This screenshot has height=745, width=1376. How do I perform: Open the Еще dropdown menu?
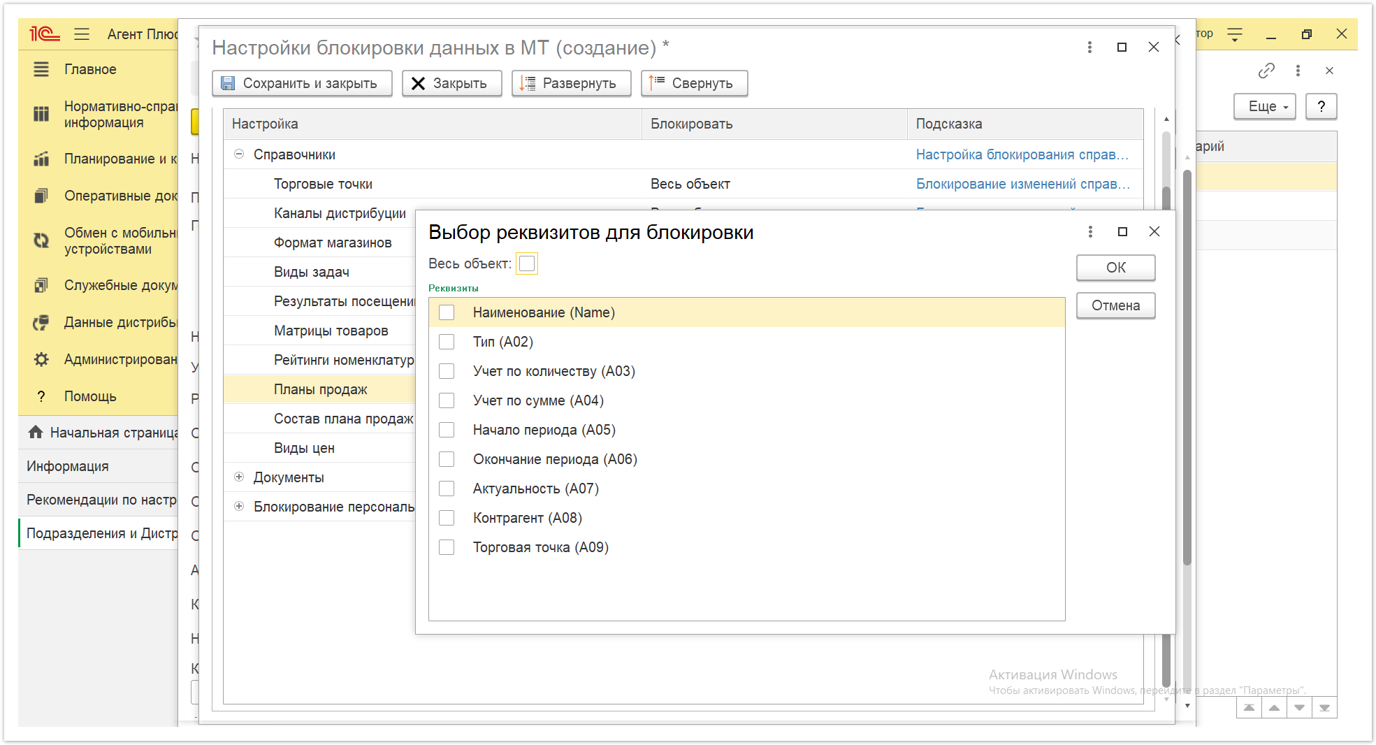click(1264, 106)
